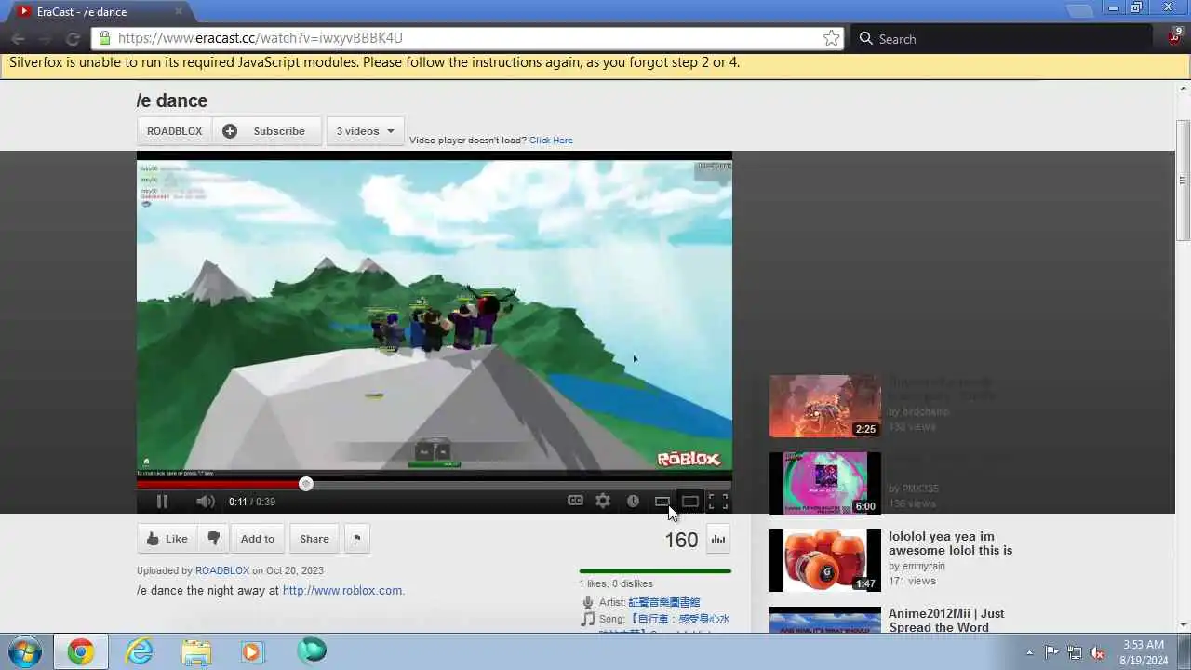The image size is (1191, 670).
Task: Open the Windows Start menu
Action: click(24, 651)
